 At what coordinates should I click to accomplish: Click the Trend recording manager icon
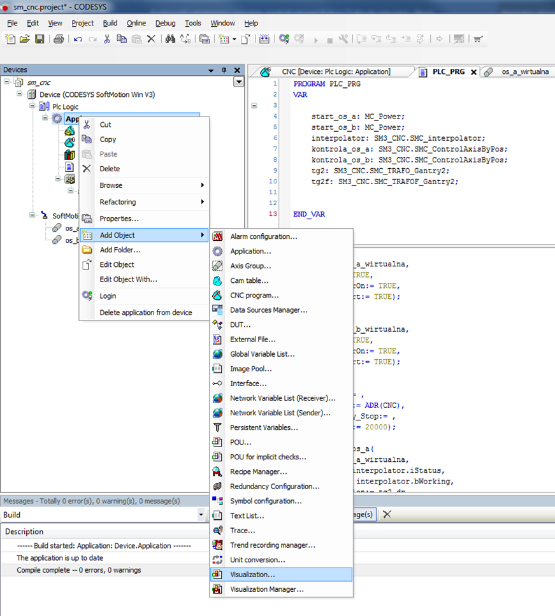click(x=217, y=545)
